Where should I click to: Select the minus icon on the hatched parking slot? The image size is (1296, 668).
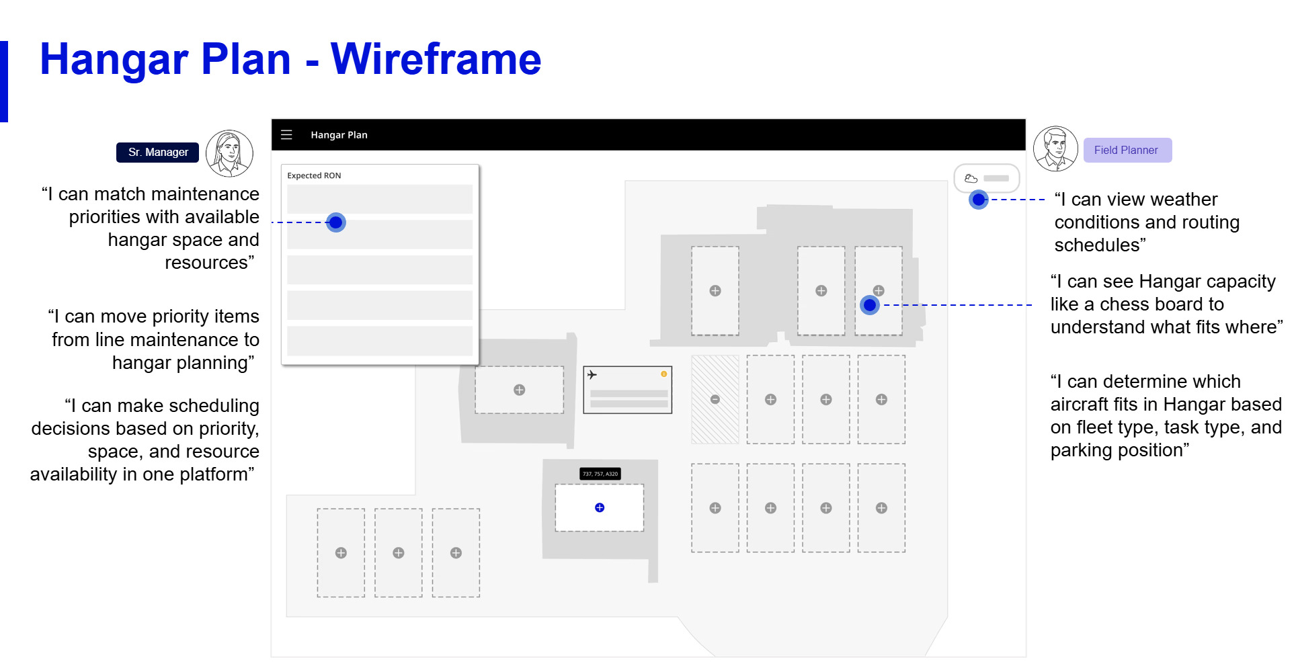click(x=715, y=399)
